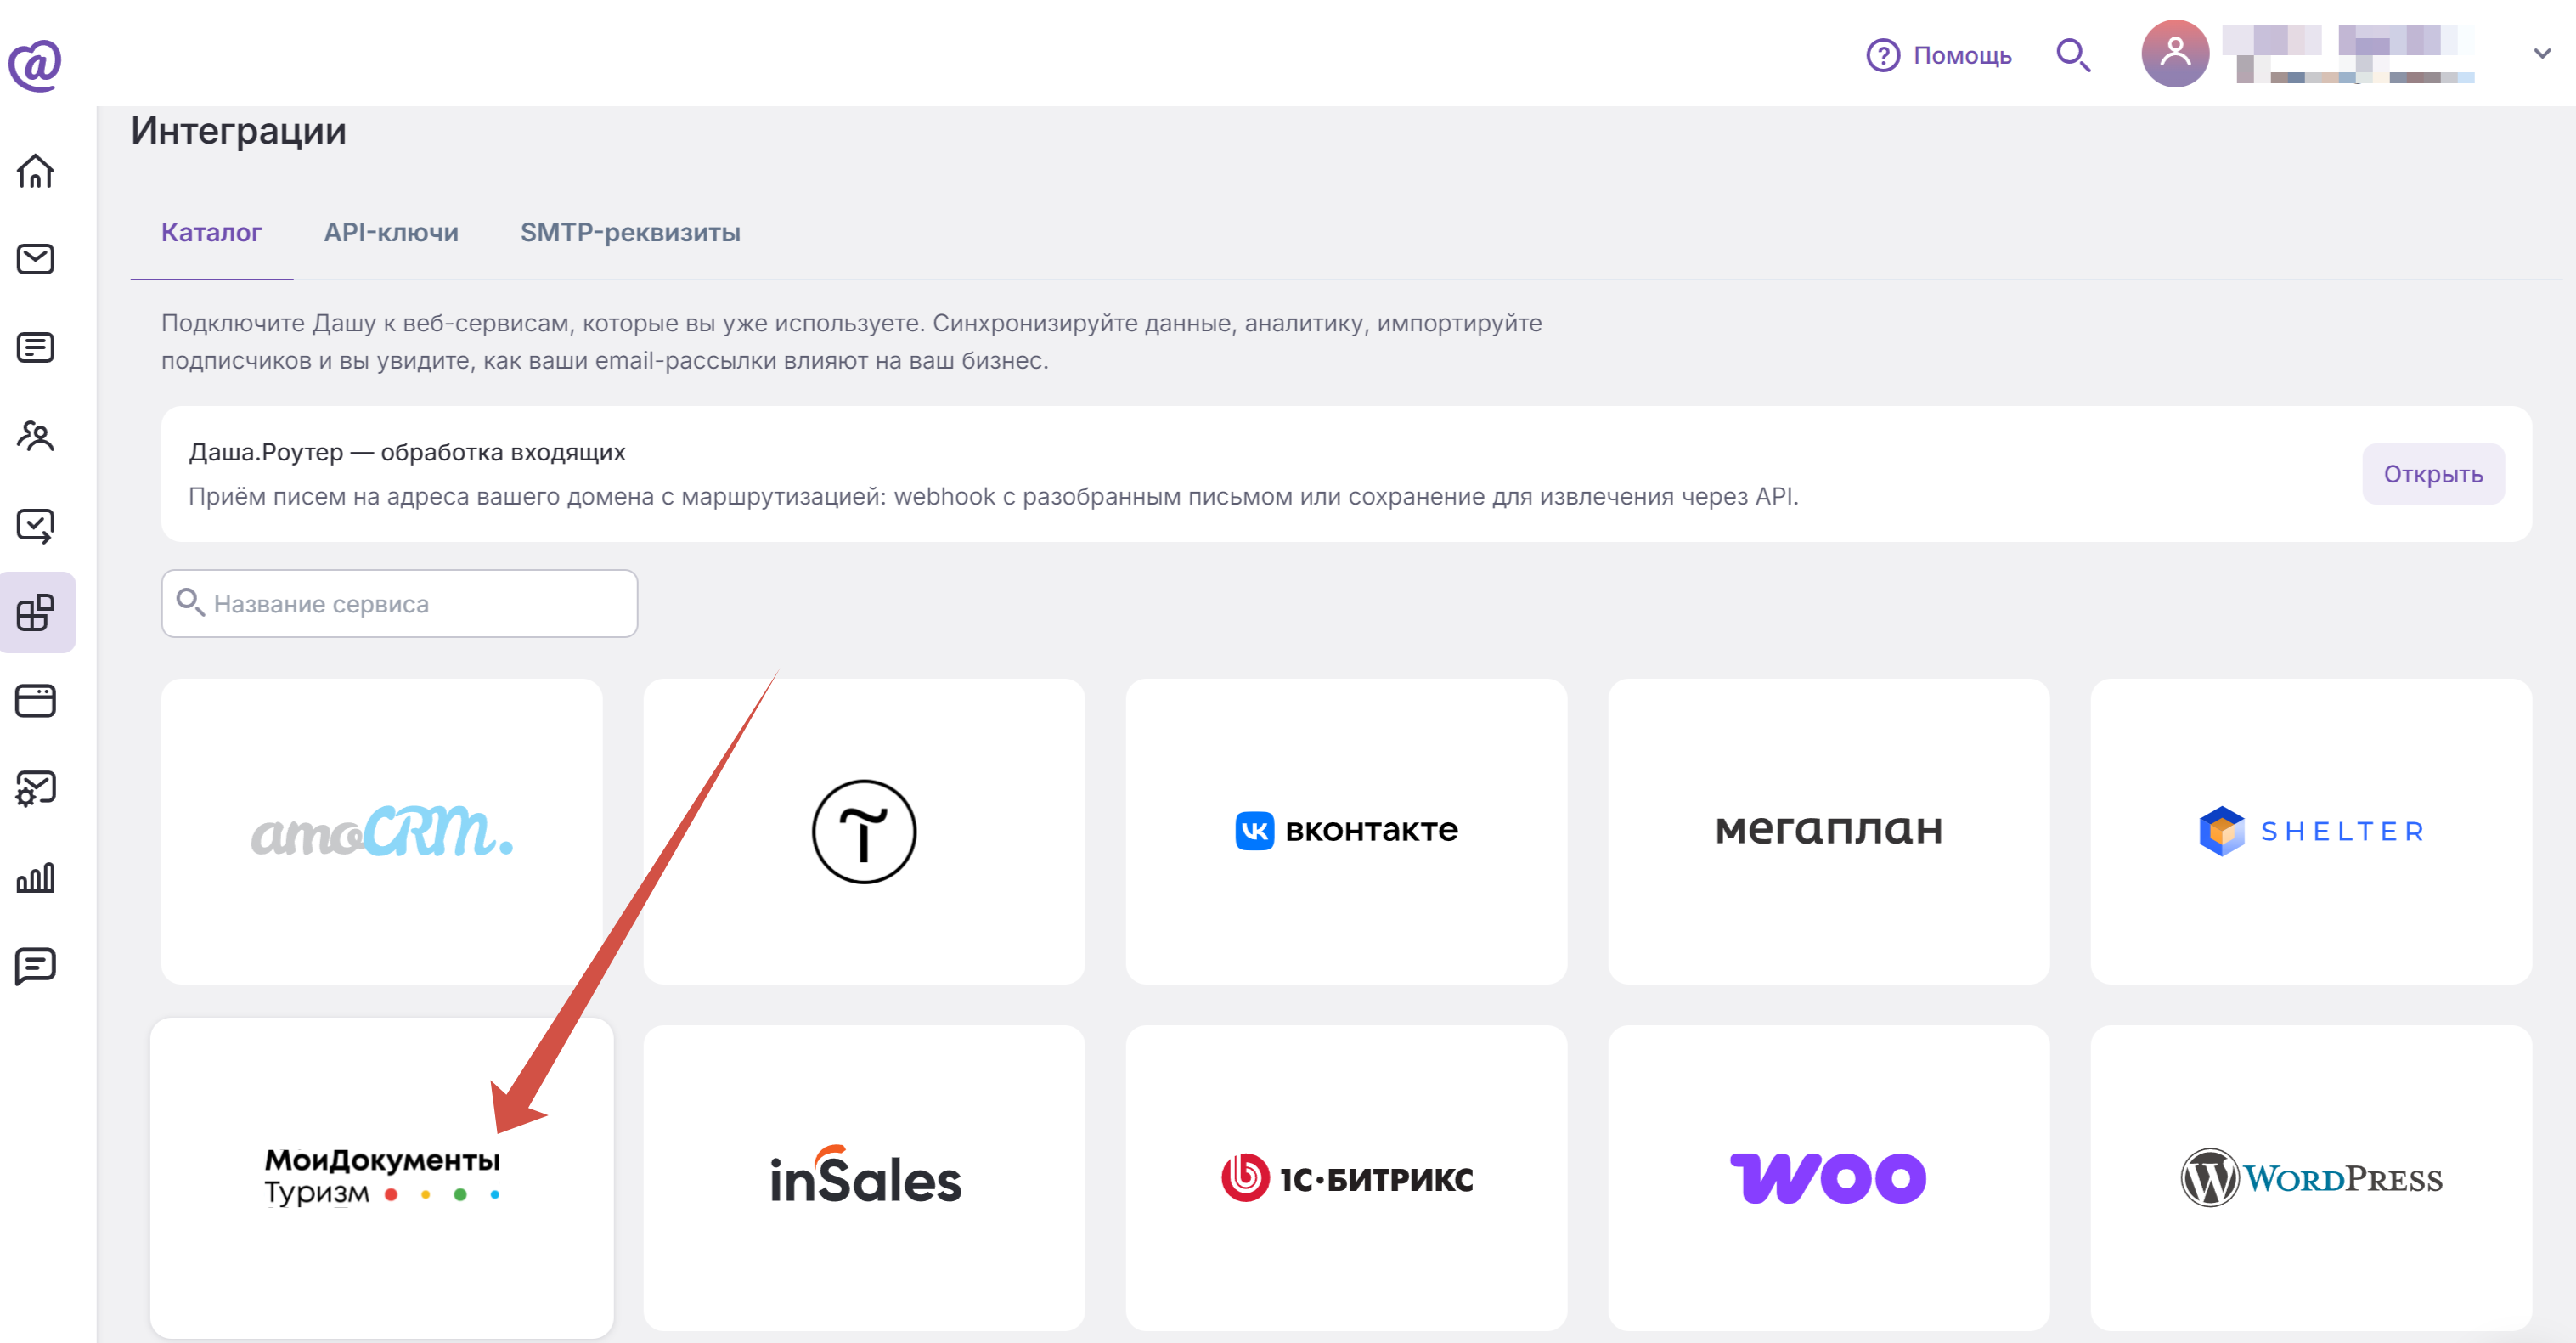
Task: Click the integrations blocks icon in sidebar
Action: pyautogui.click(x=36, y=612)
